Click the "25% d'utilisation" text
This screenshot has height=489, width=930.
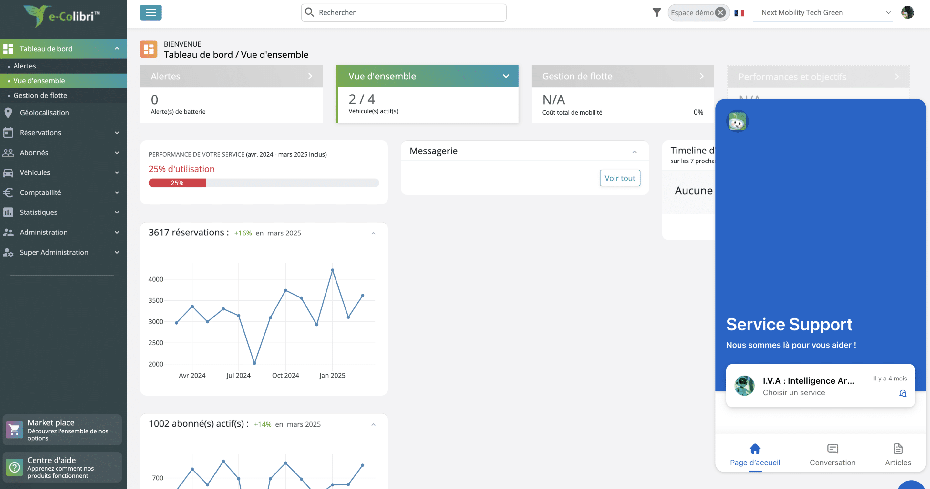181,169
